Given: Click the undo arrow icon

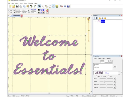Looking at the screenshot, I should [x=32, y=10].
